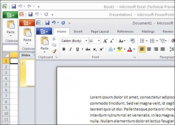
Task: Toggle Align Text Left button
Action: pyautogui.click(x=142, y=49)
